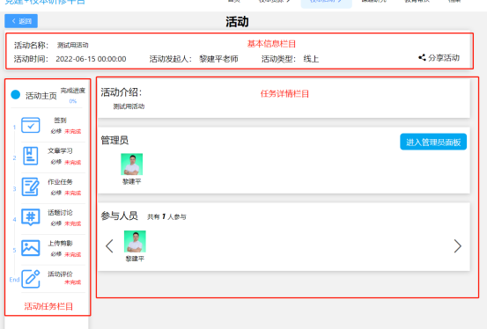Image resolution: width=487 pixels, height=329 pixels.
Task: Click the End step marker beside 活动评价
Action: pyautogui.click(x=14, y=280)
